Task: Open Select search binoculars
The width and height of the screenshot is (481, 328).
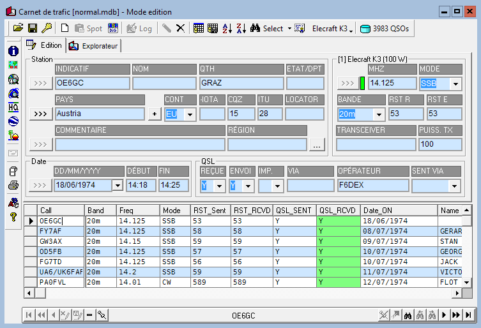Action: (266, 29)
